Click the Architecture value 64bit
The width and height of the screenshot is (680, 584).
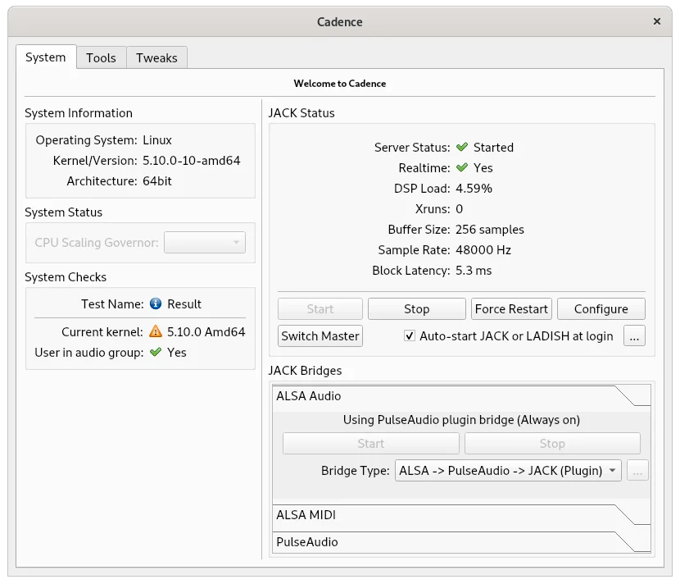point(157,180)
